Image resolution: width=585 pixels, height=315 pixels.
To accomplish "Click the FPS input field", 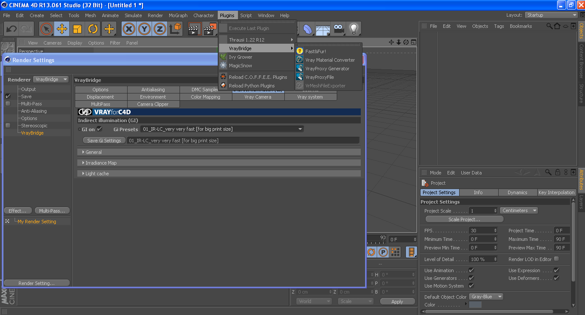I will pyautogui.click(x=483, y=231).
